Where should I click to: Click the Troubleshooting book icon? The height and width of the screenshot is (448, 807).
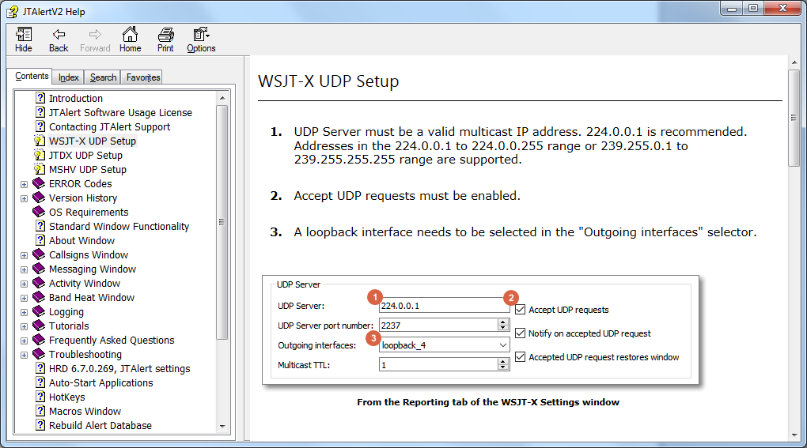click(39, 354)
